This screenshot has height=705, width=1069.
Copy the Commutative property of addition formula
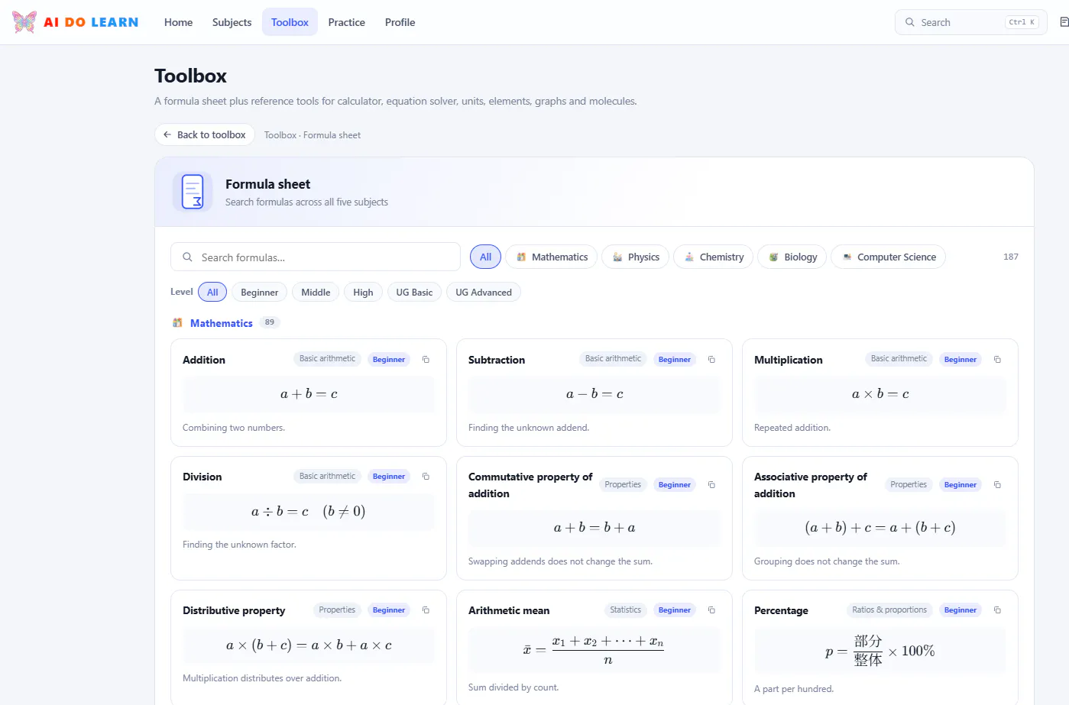(711, 485)
